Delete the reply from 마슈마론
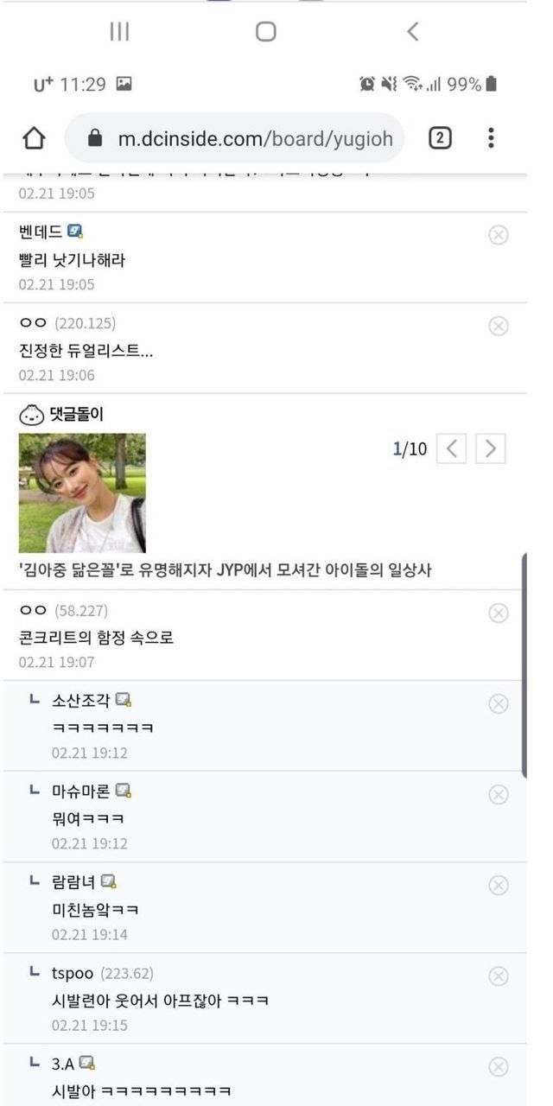553x1106 pixels. pyautogui.click(x=499, y=794)
